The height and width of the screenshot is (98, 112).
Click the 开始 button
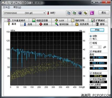point(97,30)
